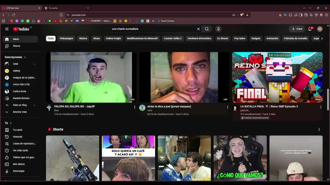Image resolution: width=330 pixels, height=185 pixels.
Task: Bookmark this page in the browser
Action: 61,15
